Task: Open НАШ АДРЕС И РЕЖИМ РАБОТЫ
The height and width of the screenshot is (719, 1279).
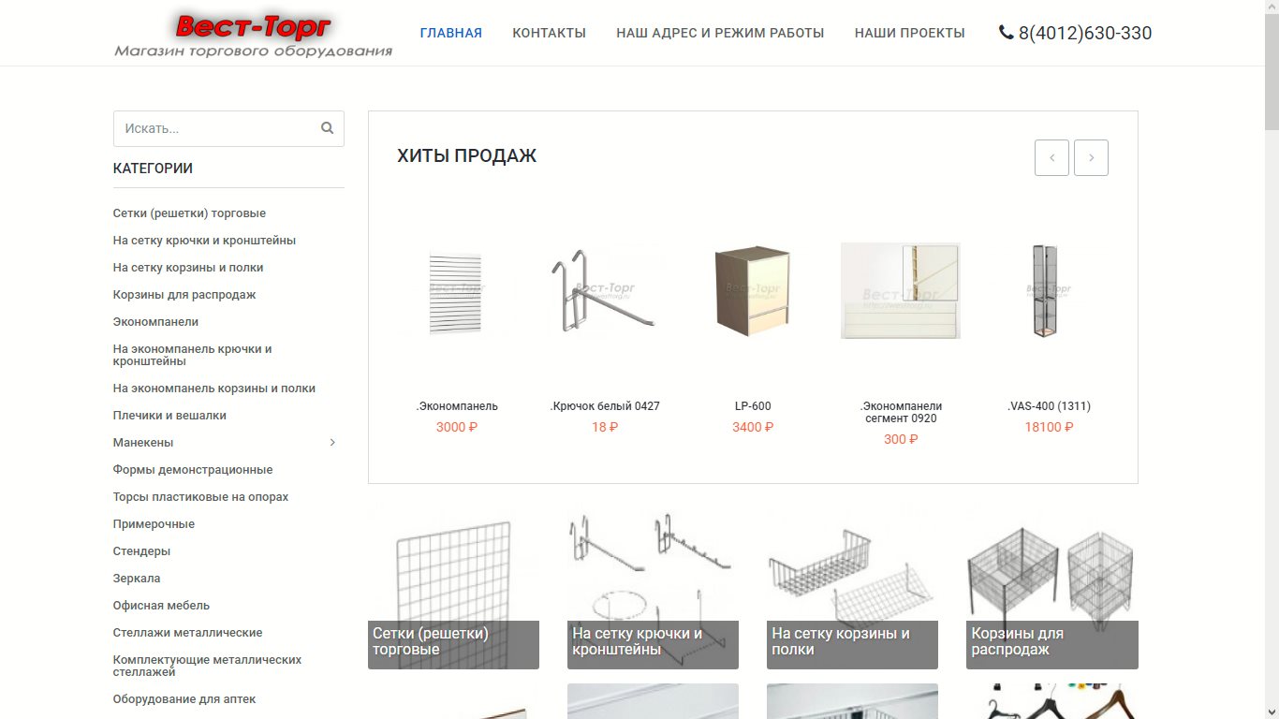Action: (x=720, y=33)
